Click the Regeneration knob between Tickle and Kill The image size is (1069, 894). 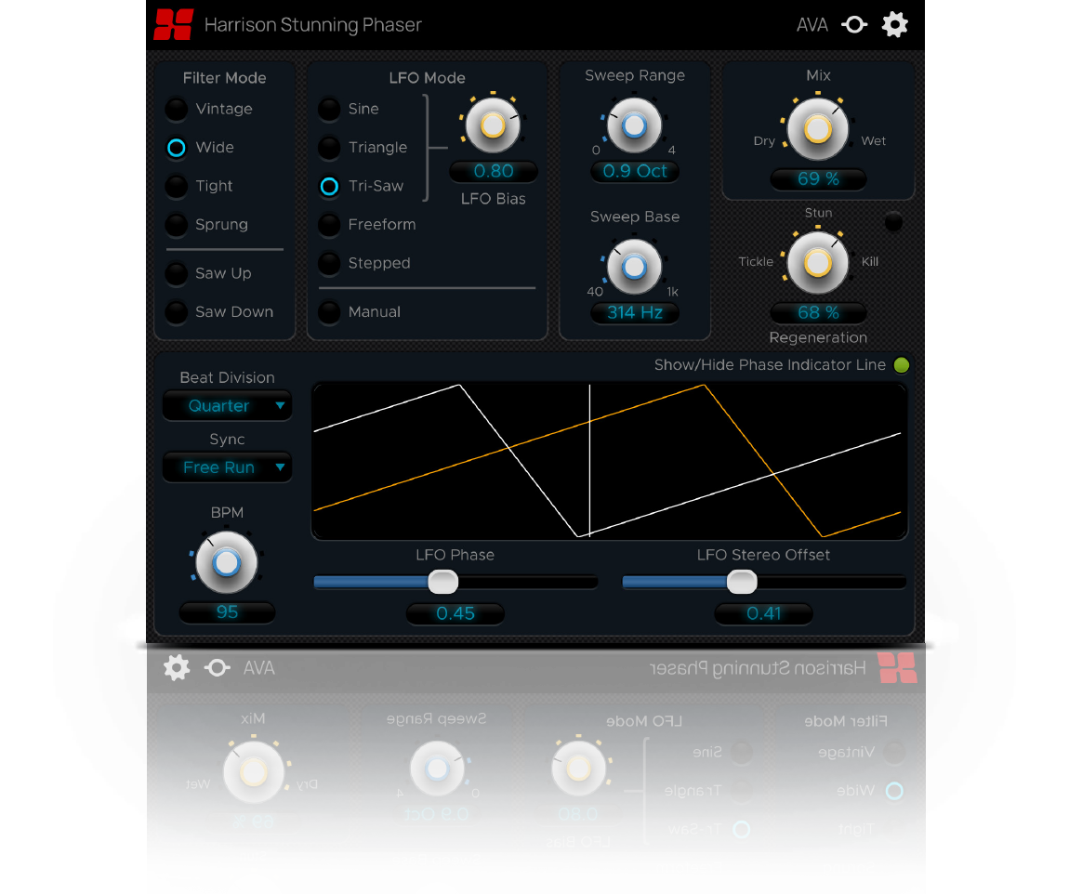point(818,263)
